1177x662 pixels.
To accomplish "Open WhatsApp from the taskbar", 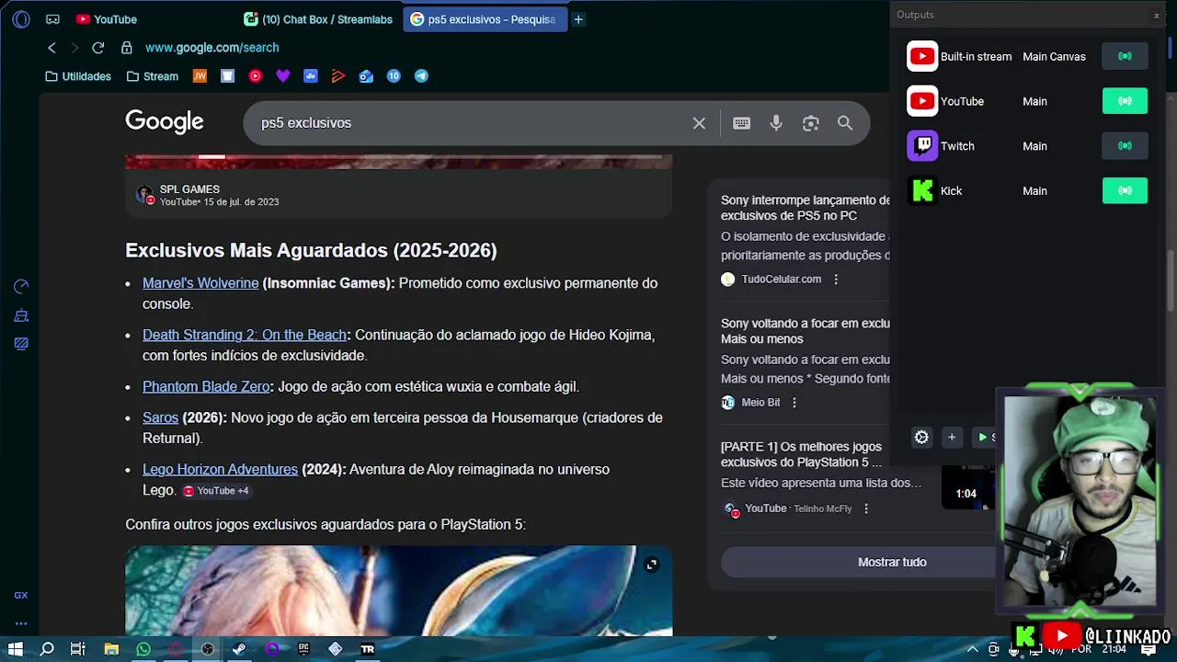I will pyautogui.click(x=143, y=649).
